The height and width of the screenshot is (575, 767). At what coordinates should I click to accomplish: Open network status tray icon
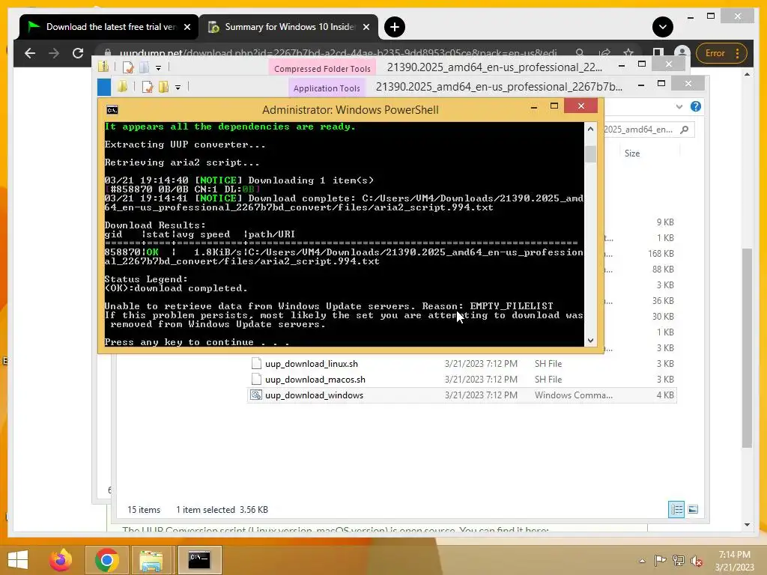[x=678, y=560]
